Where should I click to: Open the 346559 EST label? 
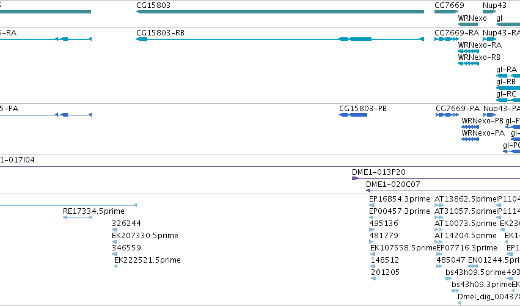[126, 249]
